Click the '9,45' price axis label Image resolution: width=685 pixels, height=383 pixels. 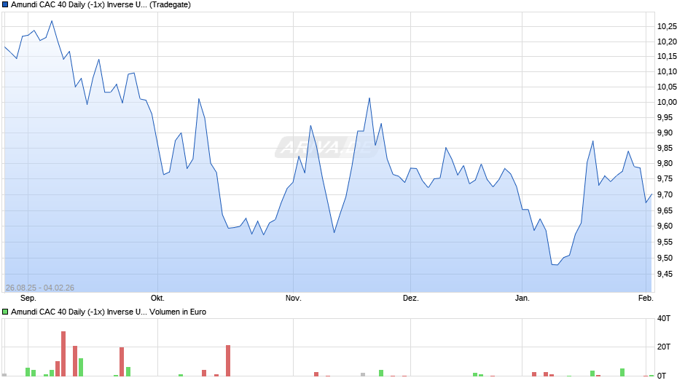pos(665,275)
